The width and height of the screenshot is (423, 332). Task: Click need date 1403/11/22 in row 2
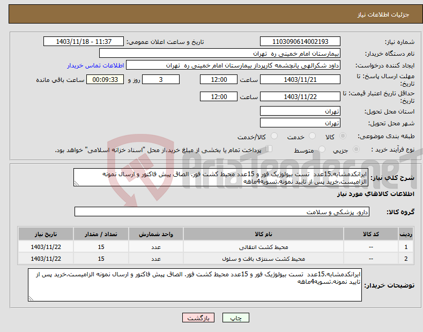point(46,259)
